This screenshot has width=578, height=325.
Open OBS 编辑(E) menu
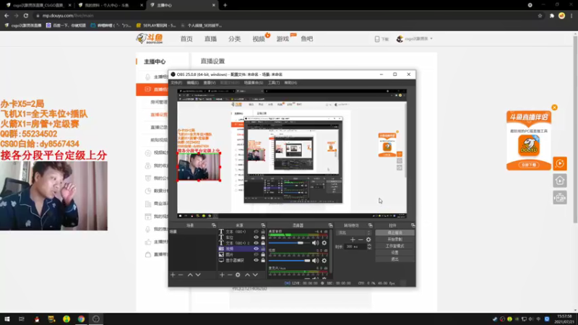point(192,82)
